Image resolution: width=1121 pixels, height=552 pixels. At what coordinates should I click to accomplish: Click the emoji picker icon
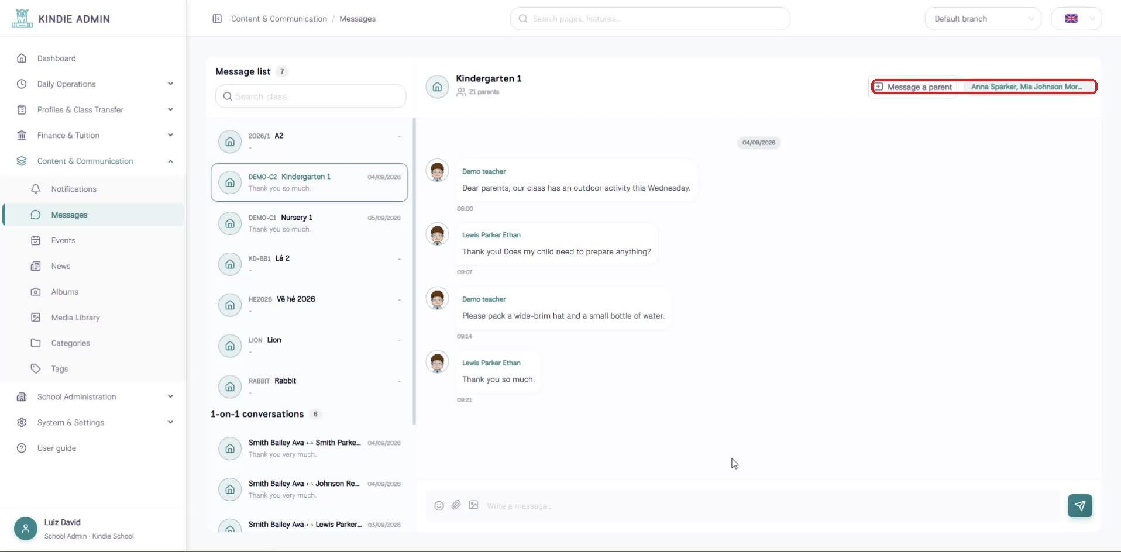(x=439, y=506)
